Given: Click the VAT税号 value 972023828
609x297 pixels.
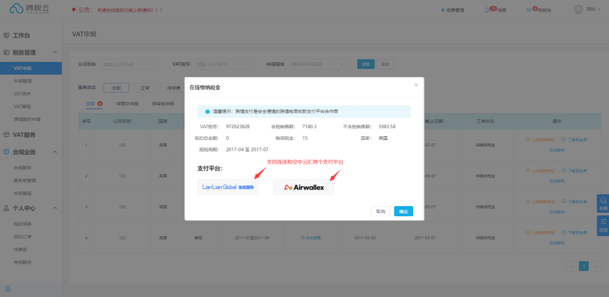Looking at the screenshot, I should [238, 126].
